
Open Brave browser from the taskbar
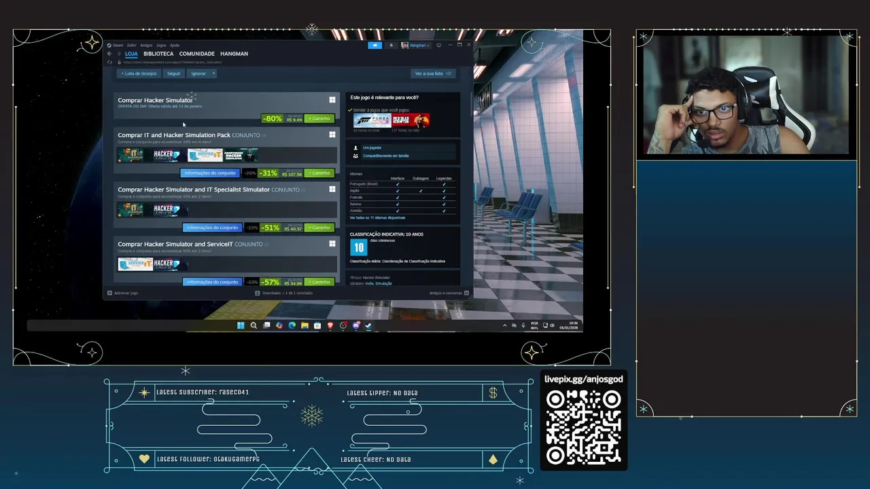(330, 325)
